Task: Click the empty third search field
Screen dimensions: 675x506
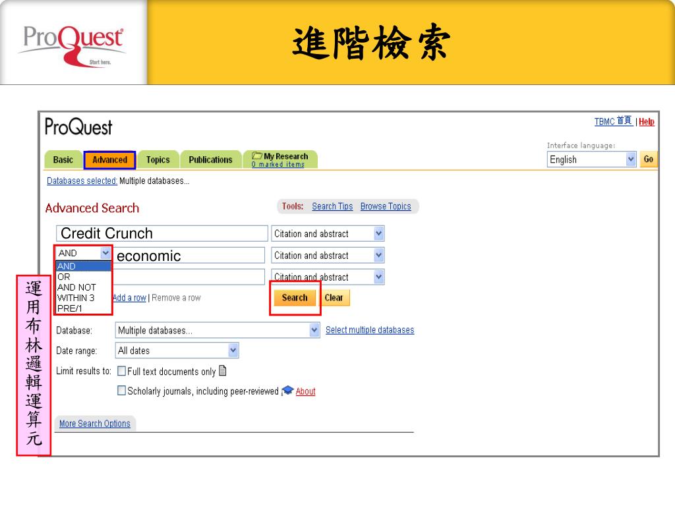Action: coord(189,277)
